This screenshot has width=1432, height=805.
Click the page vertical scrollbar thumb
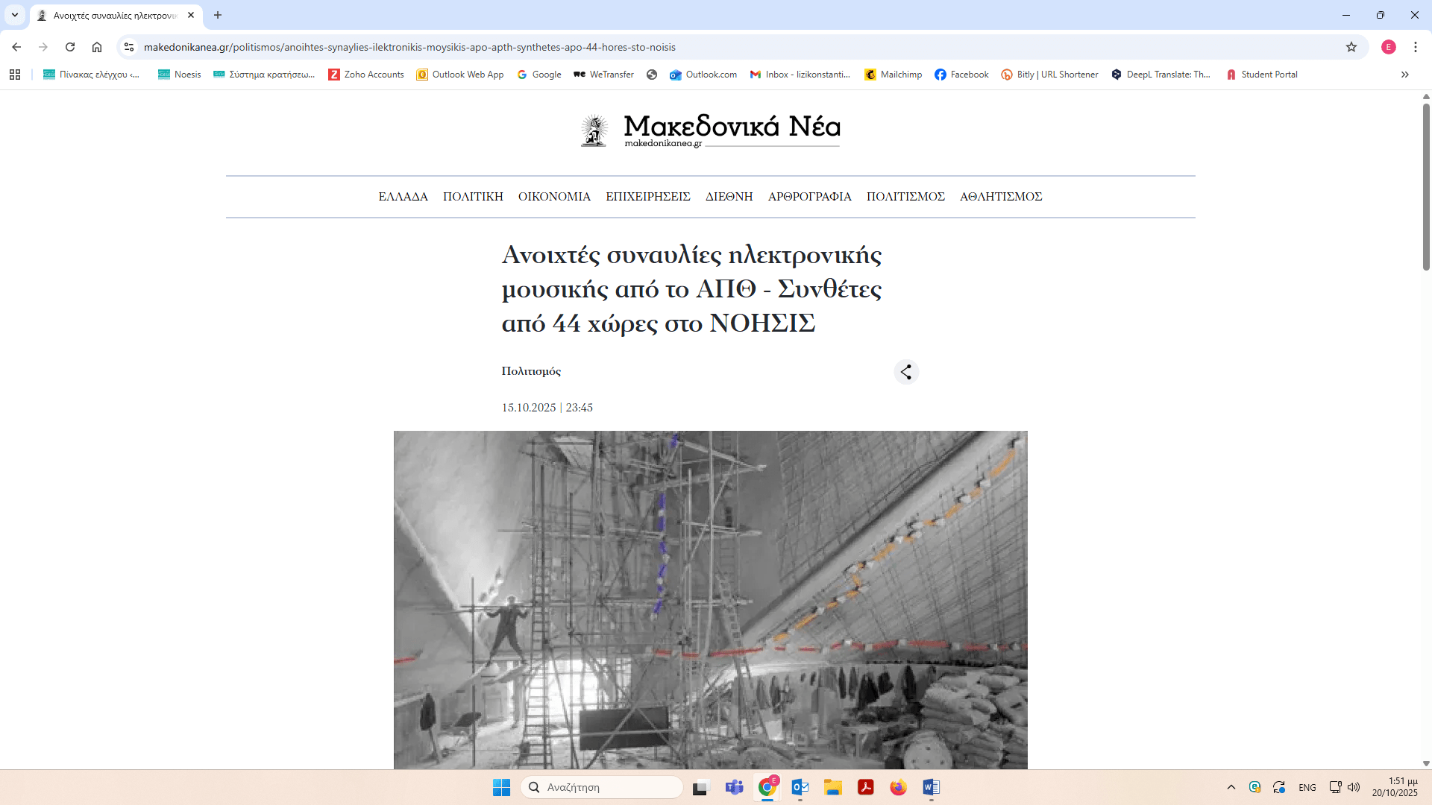coord(1426,186)
